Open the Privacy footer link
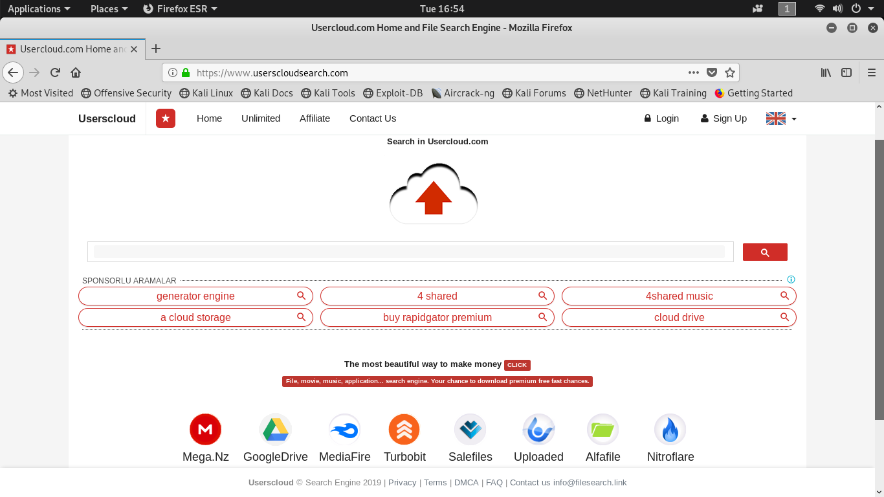This screenshot has height=497, width=884. click(x=402, y=483)
